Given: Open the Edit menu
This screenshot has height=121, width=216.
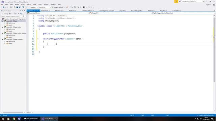Looking at the screenshot, I should (x=6, y=4).
